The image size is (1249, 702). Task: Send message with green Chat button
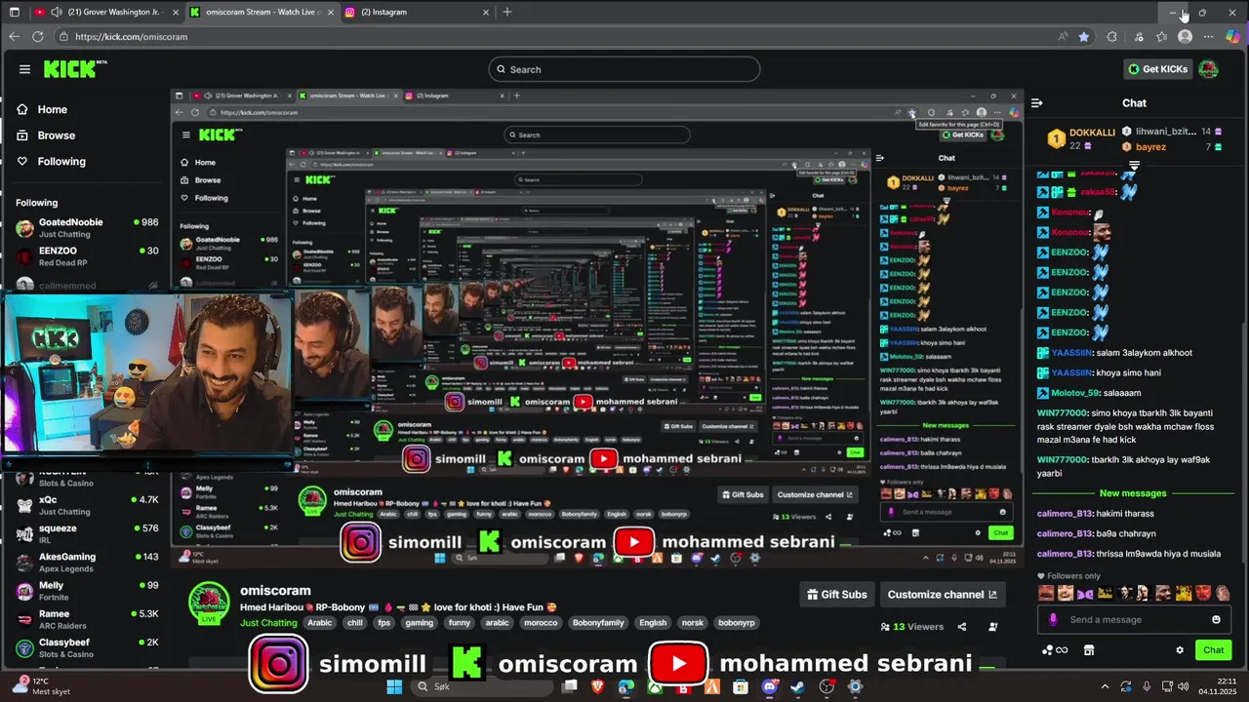click(x=1214, y=650)
